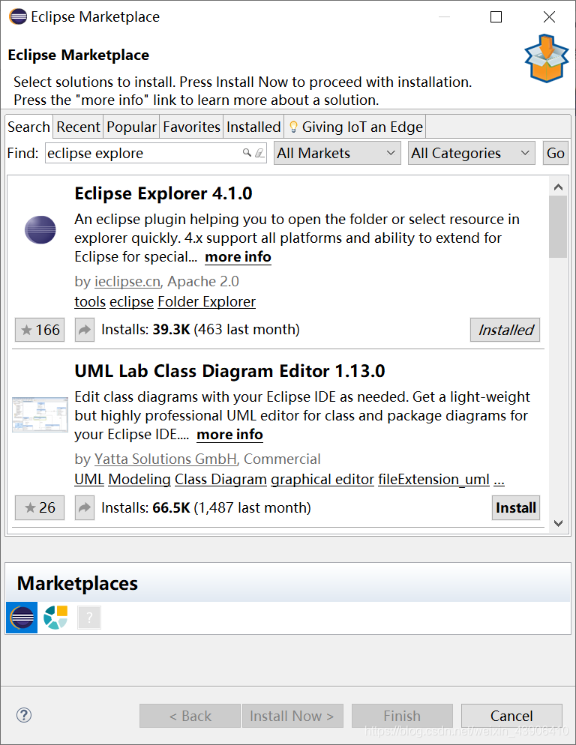
Task: Click the ellipsis link after UML Lab tags
Action: pyautogui.click(x=499, y=480)
